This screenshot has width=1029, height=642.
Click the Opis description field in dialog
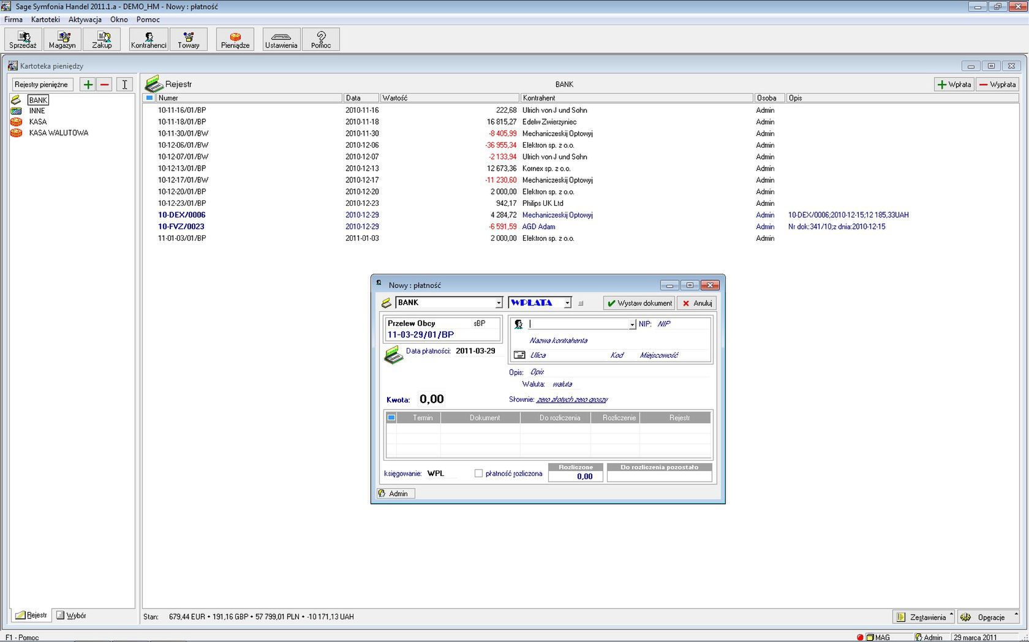619,372
